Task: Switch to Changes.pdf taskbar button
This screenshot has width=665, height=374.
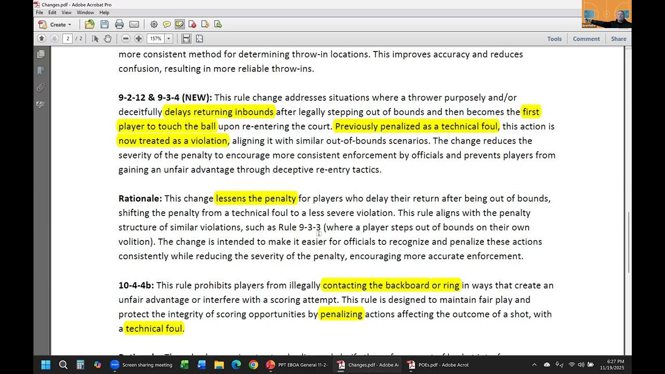Action: pyautogui.click(x=367, y=365)
